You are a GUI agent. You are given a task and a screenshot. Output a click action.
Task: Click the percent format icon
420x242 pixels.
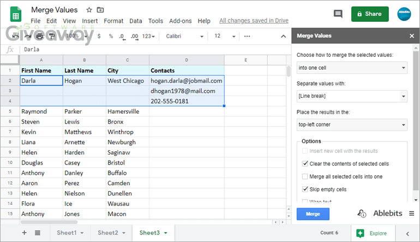(x=111, y=36)
